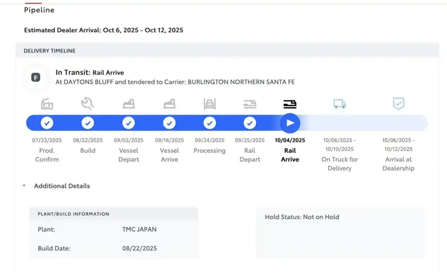Click the delivery truck icon

(339, 104)
